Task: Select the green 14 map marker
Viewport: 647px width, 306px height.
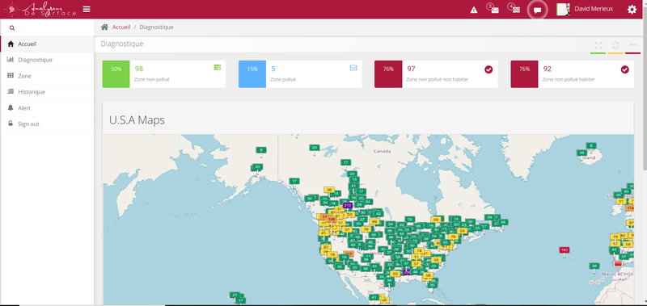Action: 455,219
